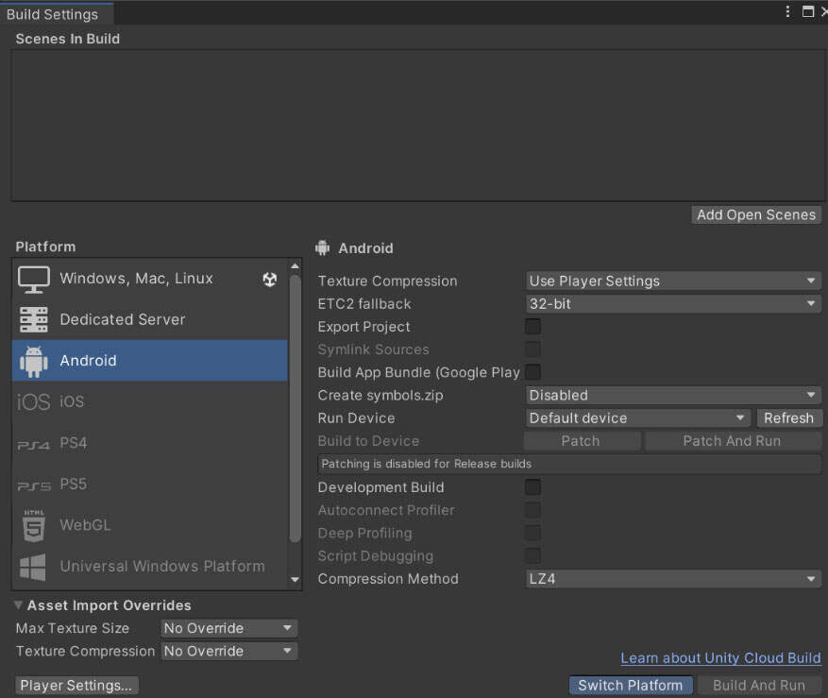
Task: Click the iOS platform icon
Action: coord(34,402)
